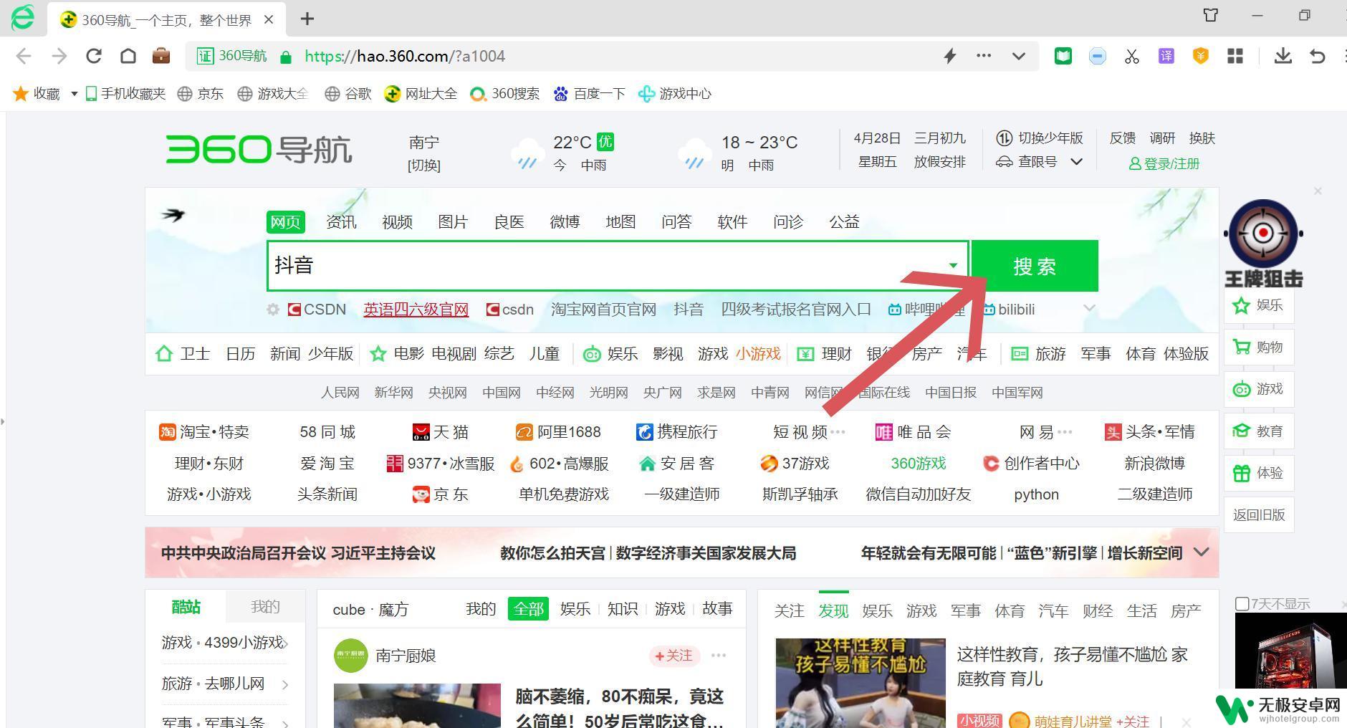Select the 软件 search tab

tap(732, 222)
